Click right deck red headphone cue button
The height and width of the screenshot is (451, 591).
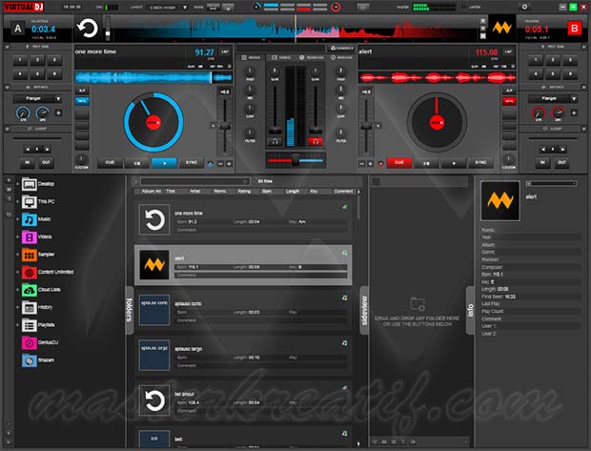pos(316,142)
